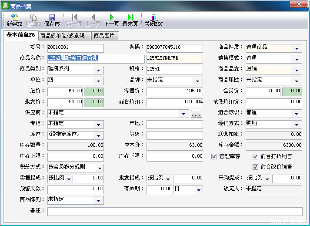Open the 商品类别 dropdown

click(x=98, y=70)
